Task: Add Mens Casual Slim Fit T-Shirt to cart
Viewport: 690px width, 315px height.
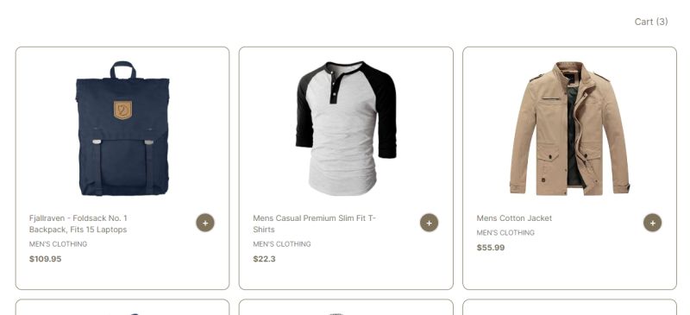Action: [429, 223]
